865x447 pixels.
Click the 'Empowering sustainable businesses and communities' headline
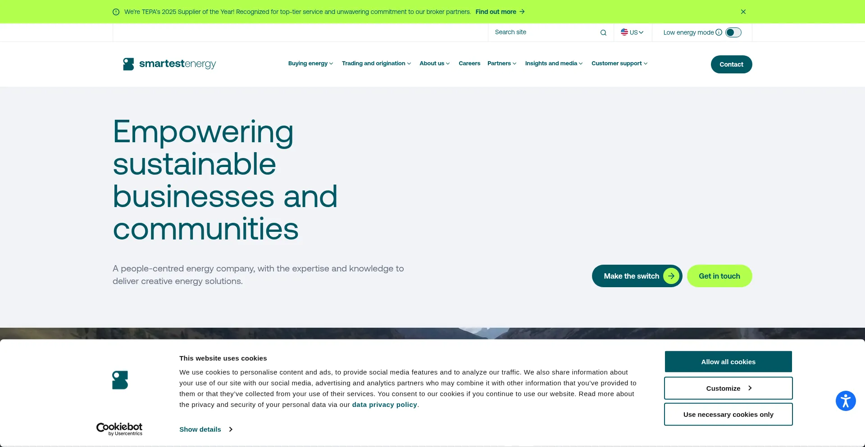225,180
